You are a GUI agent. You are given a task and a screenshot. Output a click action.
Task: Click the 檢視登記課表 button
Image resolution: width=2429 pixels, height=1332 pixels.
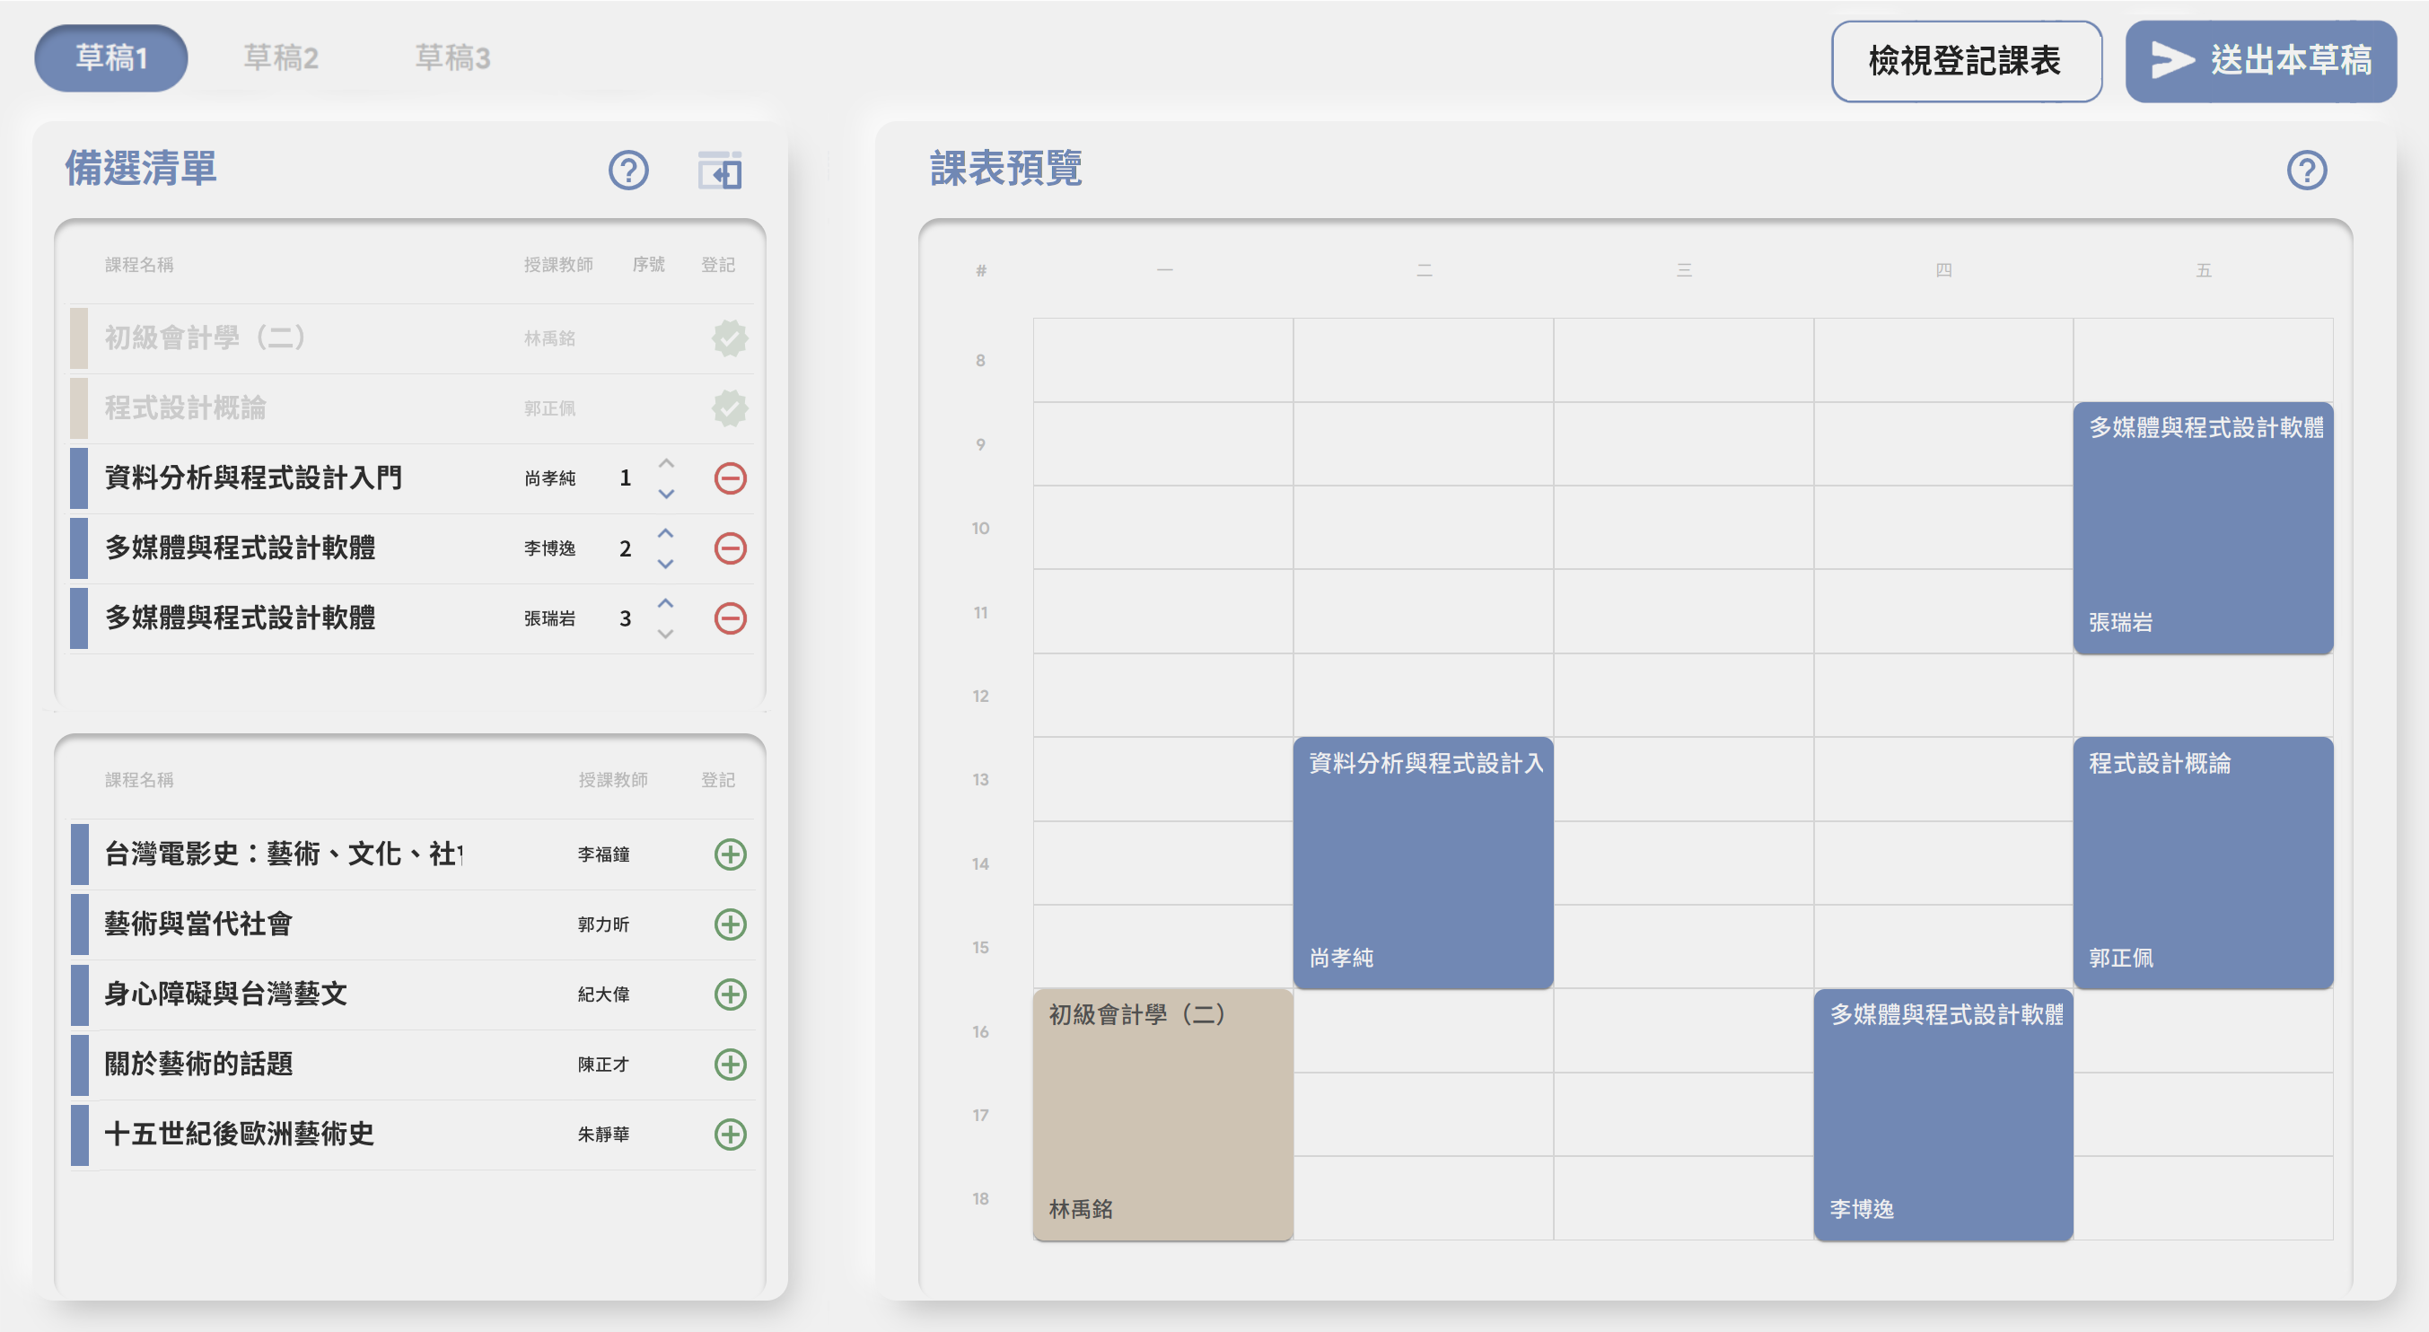[x=1966, y=61]
